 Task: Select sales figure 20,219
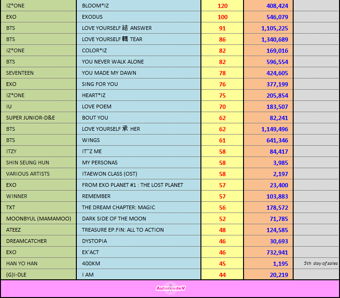(x=279, y=275)
